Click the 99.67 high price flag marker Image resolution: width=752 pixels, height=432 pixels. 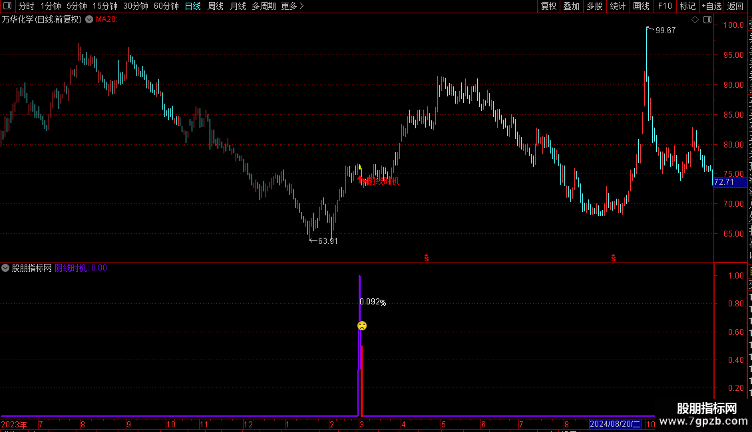click(x=661, y=30)
